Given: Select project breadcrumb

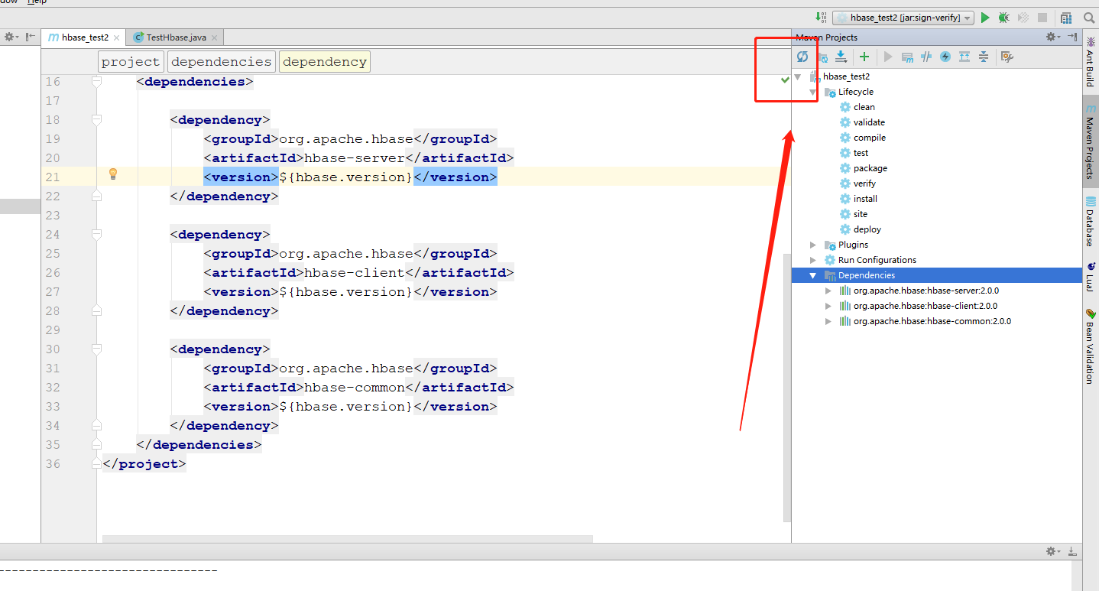Looking at the screenshot, I should [x=131, y=62].
